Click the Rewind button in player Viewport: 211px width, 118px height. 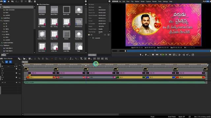[157, 55]
